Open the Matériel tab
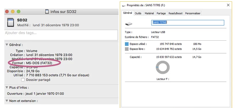 click(149, 13)
